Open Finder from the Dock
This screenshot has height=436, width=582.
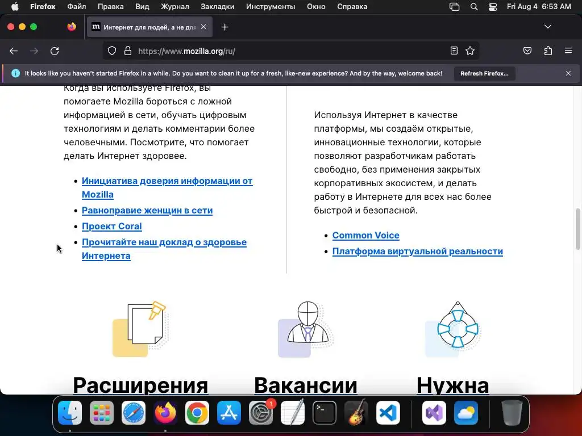(70, 413)
